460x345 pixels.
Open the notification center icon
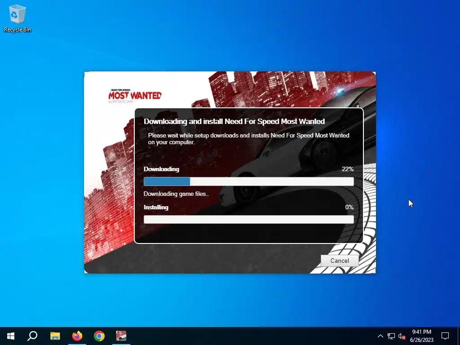click(445, 336)
